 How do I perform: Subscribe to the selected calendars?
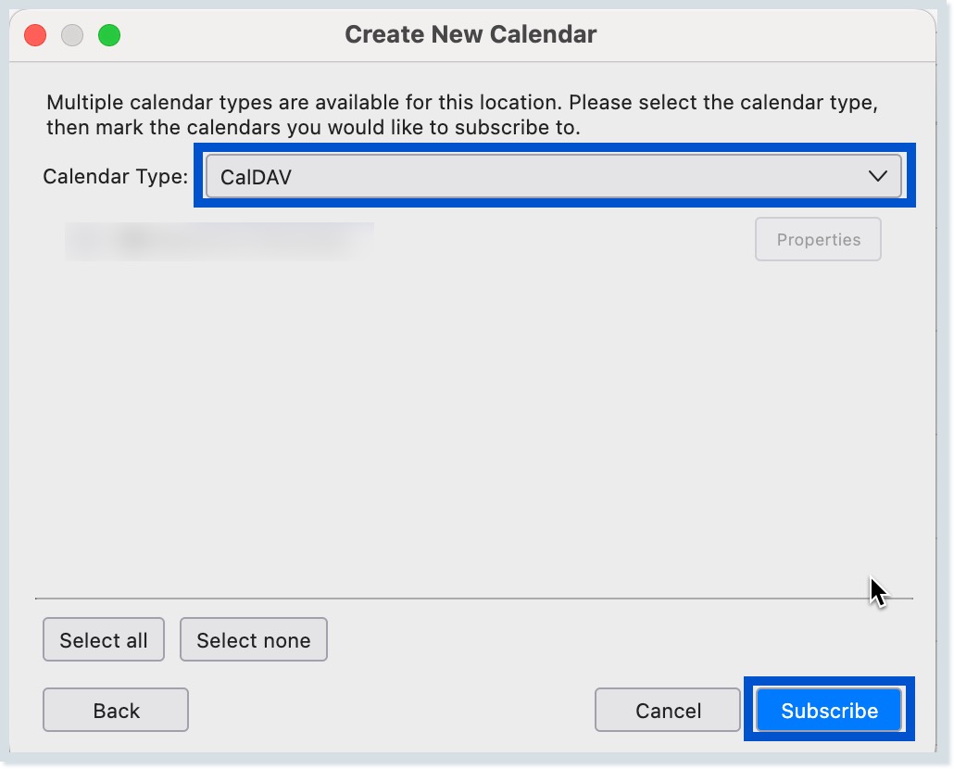[x=829, y=711]
